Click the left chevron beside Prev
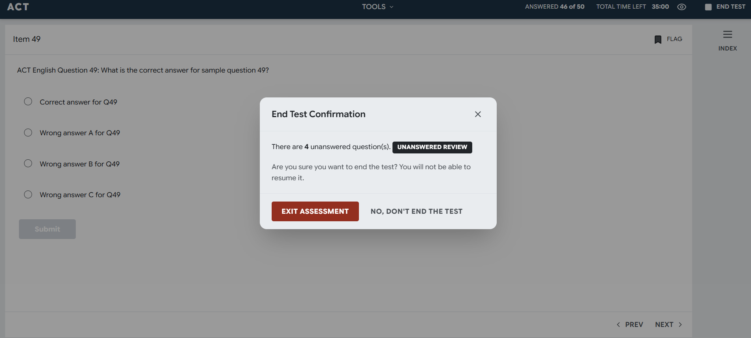 coord(618,325)
